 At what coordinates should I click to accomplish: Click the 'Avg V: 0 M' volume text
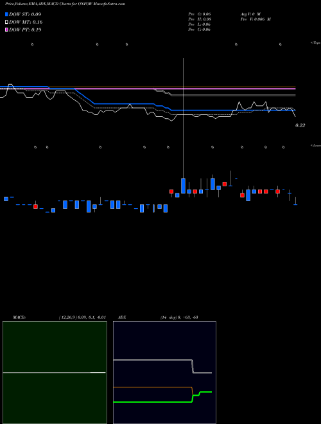[x=250, y=14]
